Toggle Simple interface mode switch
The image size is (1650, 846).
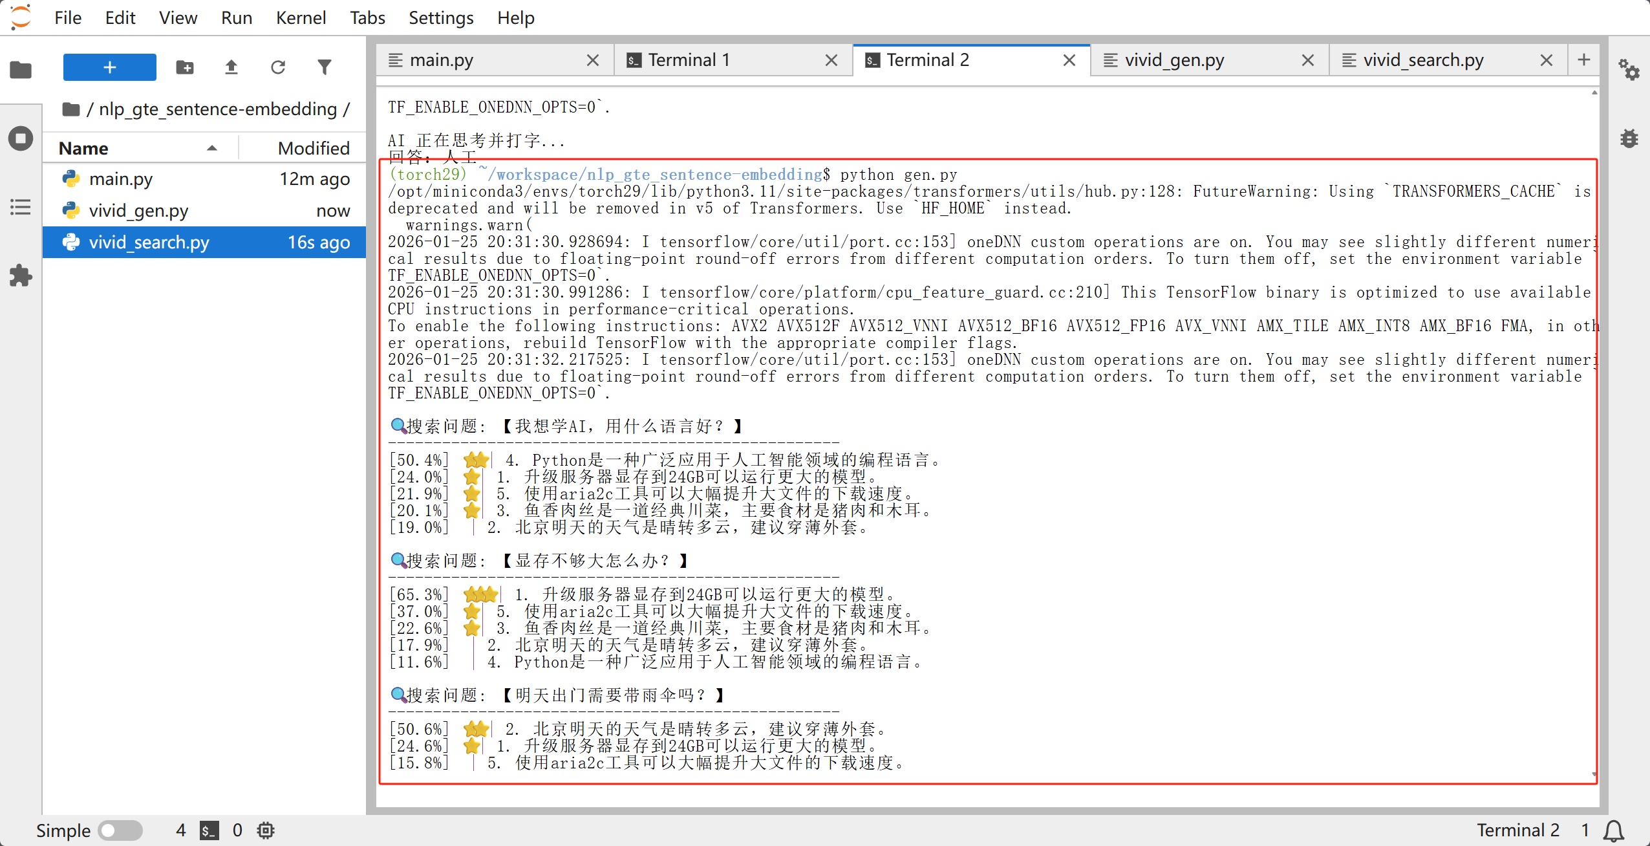pos(120,830)
